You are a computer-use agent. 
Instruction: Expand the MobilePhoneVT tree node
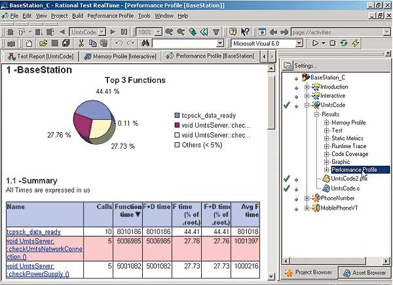pyautogui.click(x=307, y=208)
